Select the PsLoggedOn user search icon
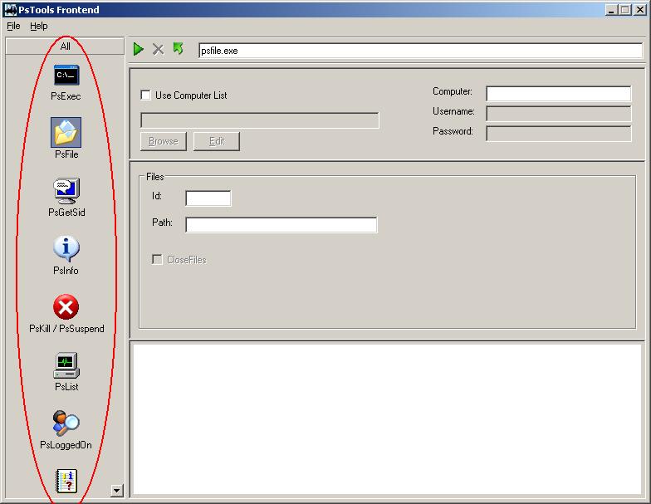This screenshot has width=651, height=504. click(x=66, y=423)
